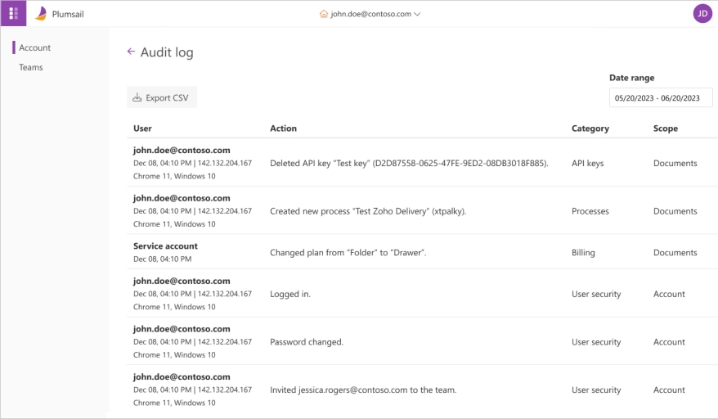
Task: Click the Category column header
Action: click(x=590, y=128)
